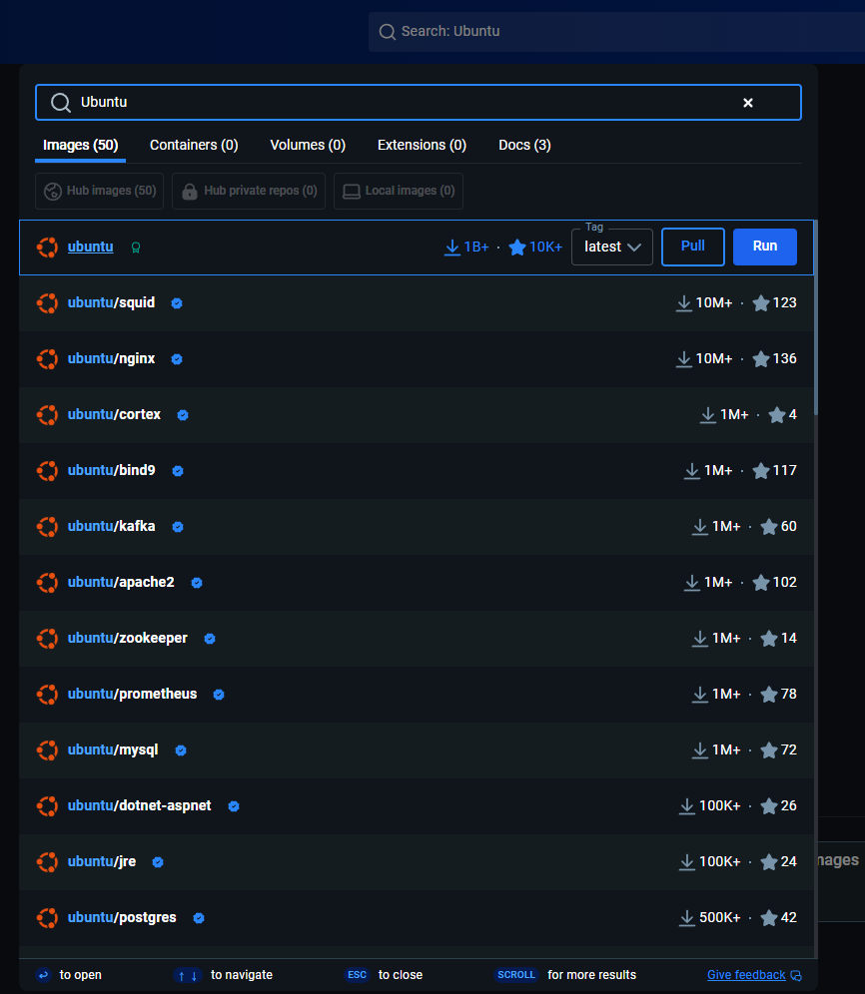Click the verified badge next to ubuntu/prometheus
Screen dimensions: 865x994
click(x=219, y=695)
